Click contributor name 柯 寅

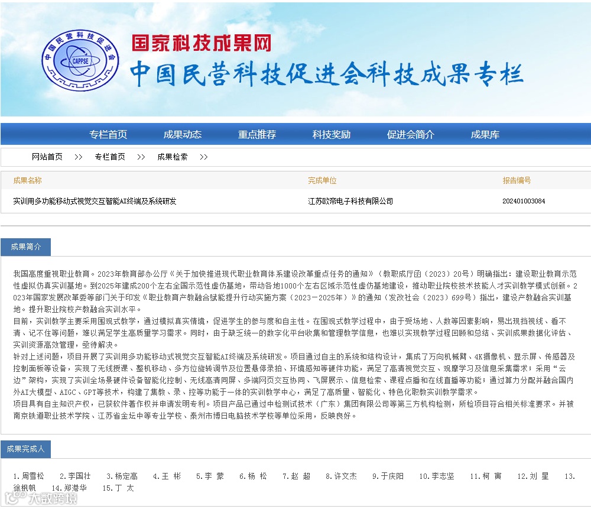pos(492,476)
